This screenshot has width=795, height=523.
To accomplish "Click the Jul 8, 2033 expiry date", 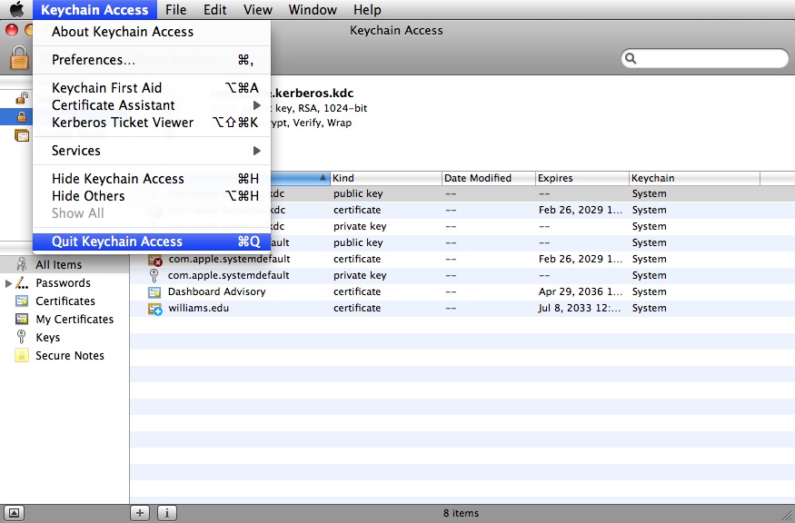I will pos(580,308).
